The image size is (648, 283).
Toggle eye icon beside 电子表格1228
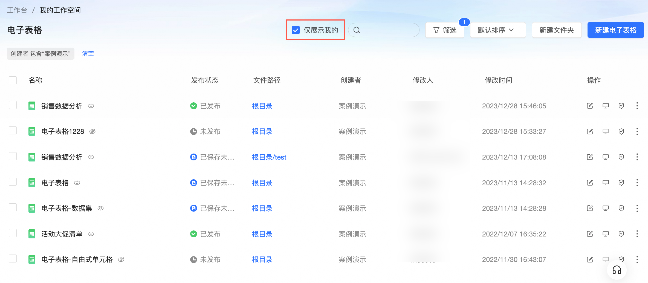(x=92, y=132)
